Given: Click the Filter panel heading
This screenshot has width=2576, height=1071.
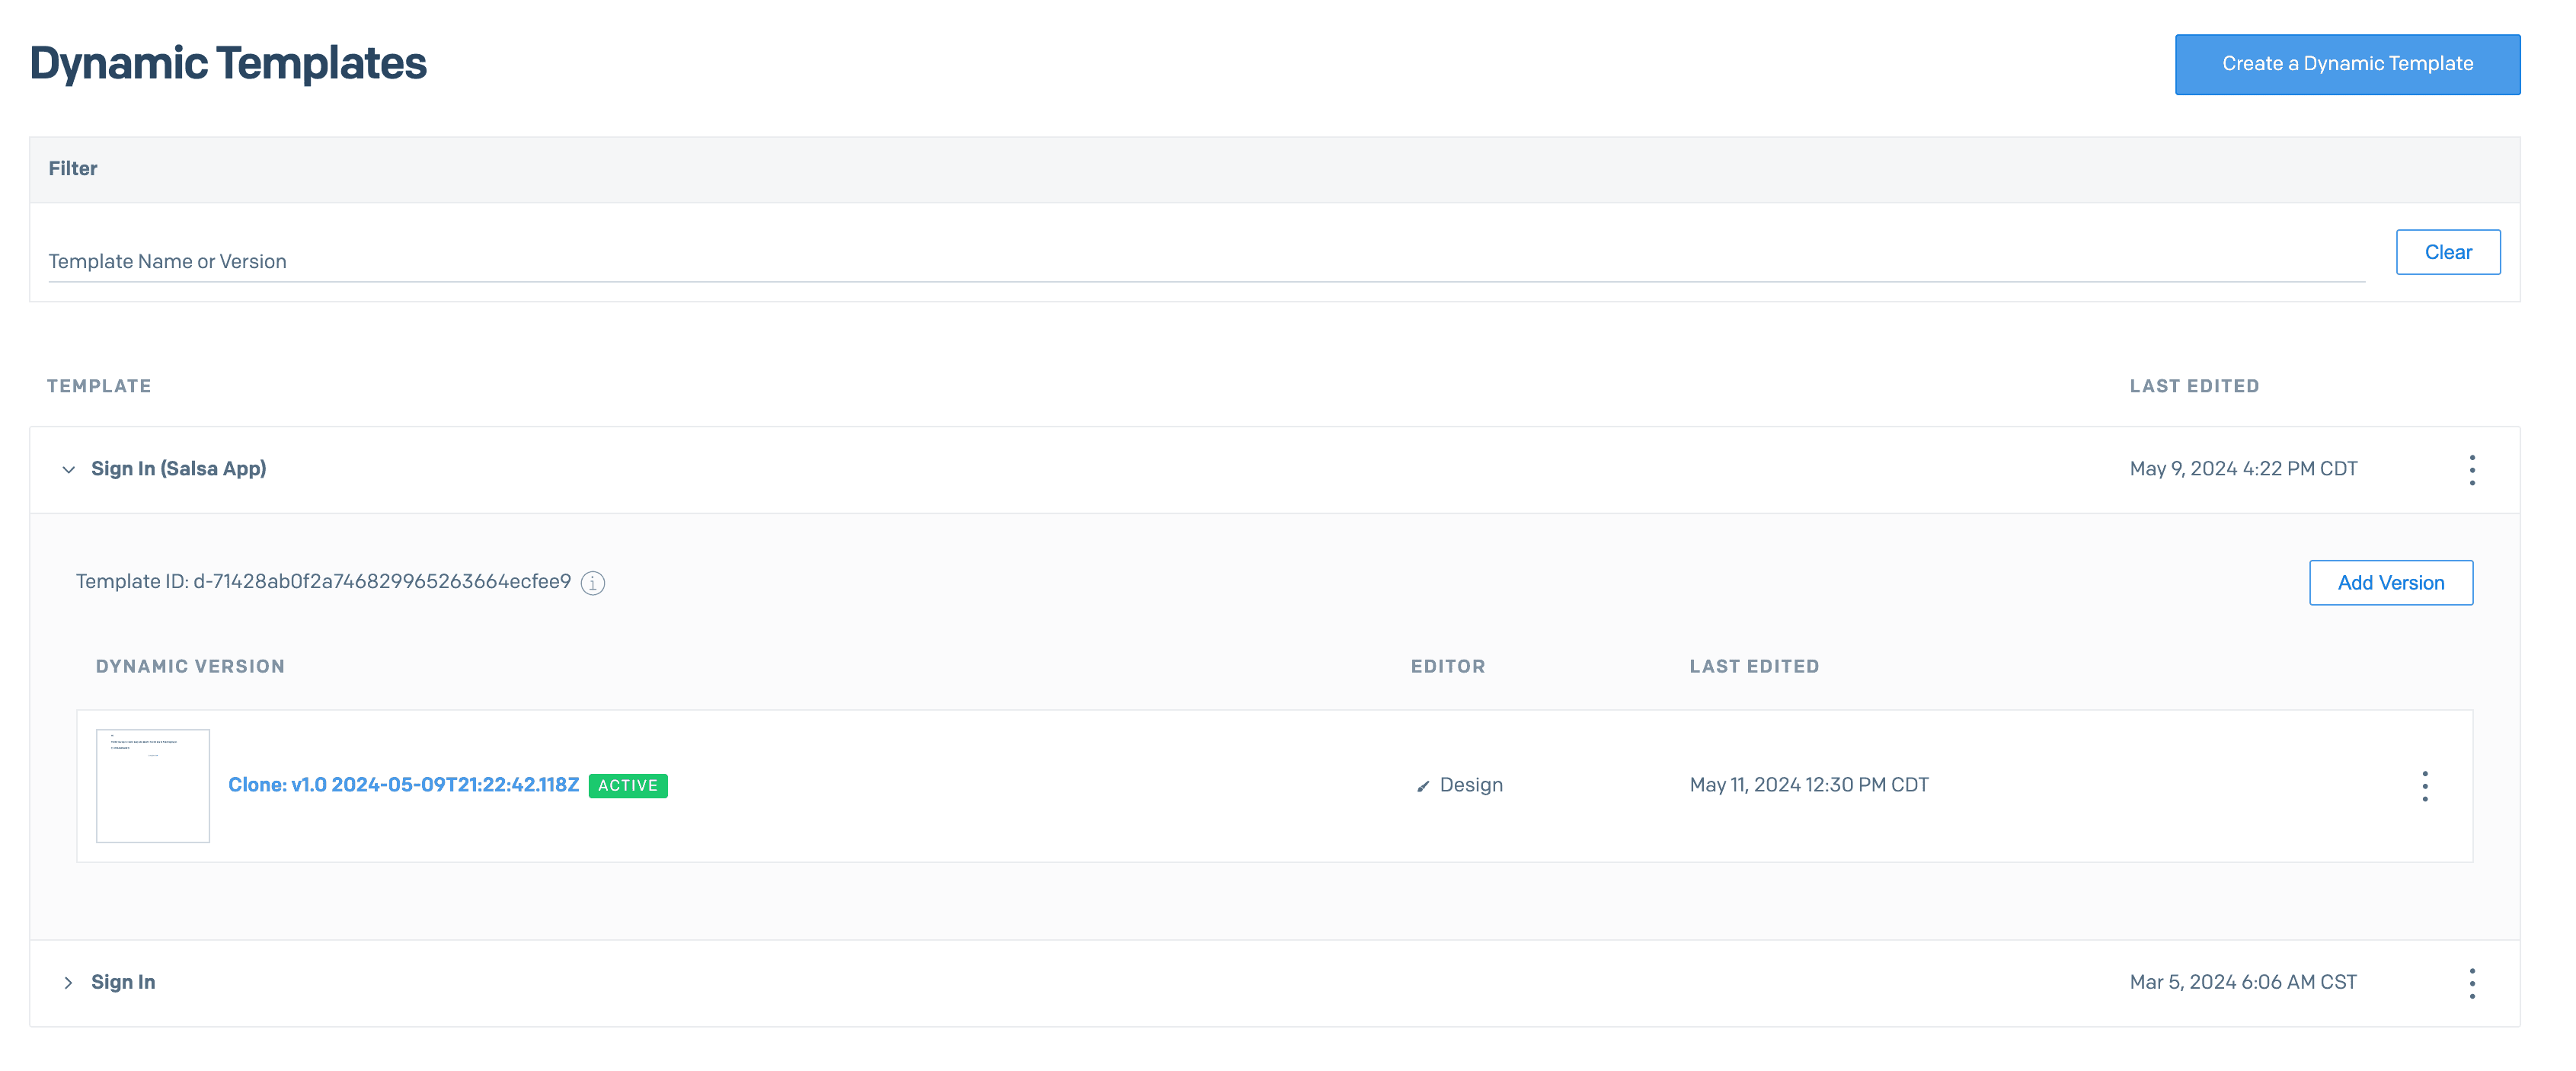Looking at the screenshot, I should tap(73, 168).
